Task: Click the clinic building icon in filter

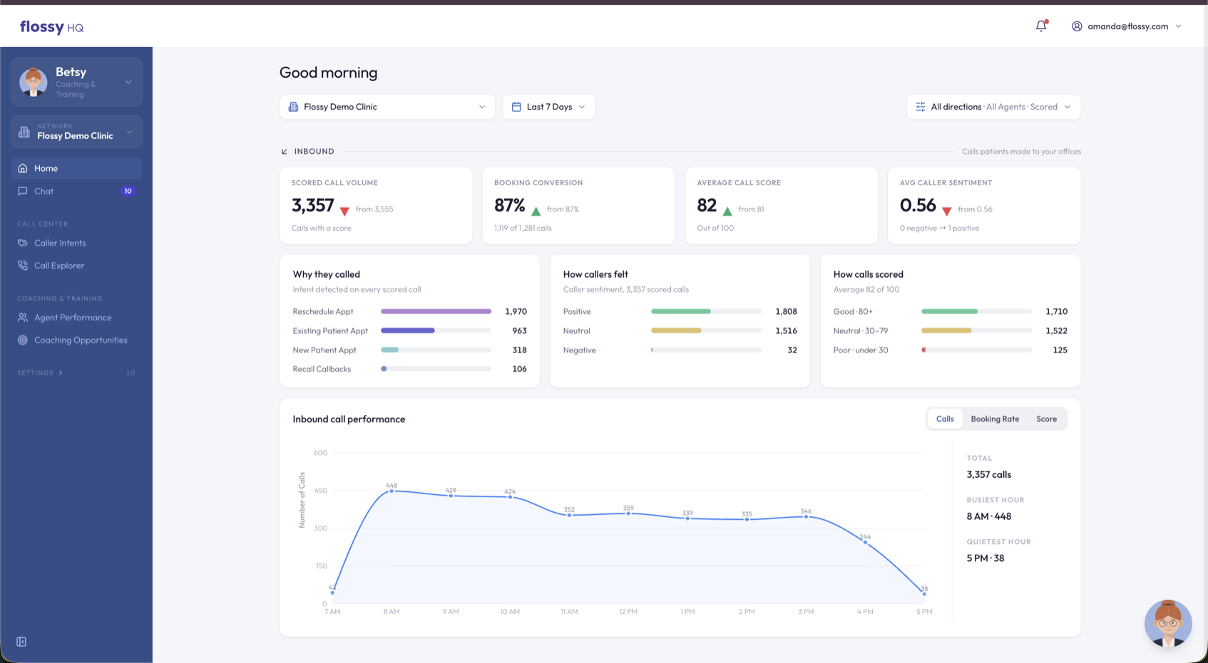Action: point(293,107)
